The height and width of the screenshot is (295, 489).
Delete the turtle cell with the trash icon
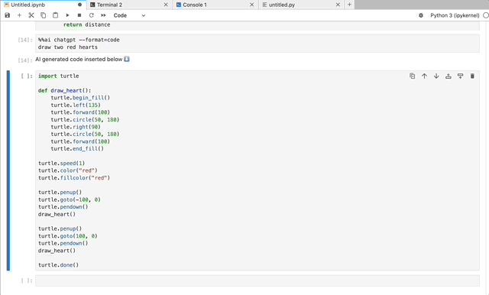[x=472, y=76]
